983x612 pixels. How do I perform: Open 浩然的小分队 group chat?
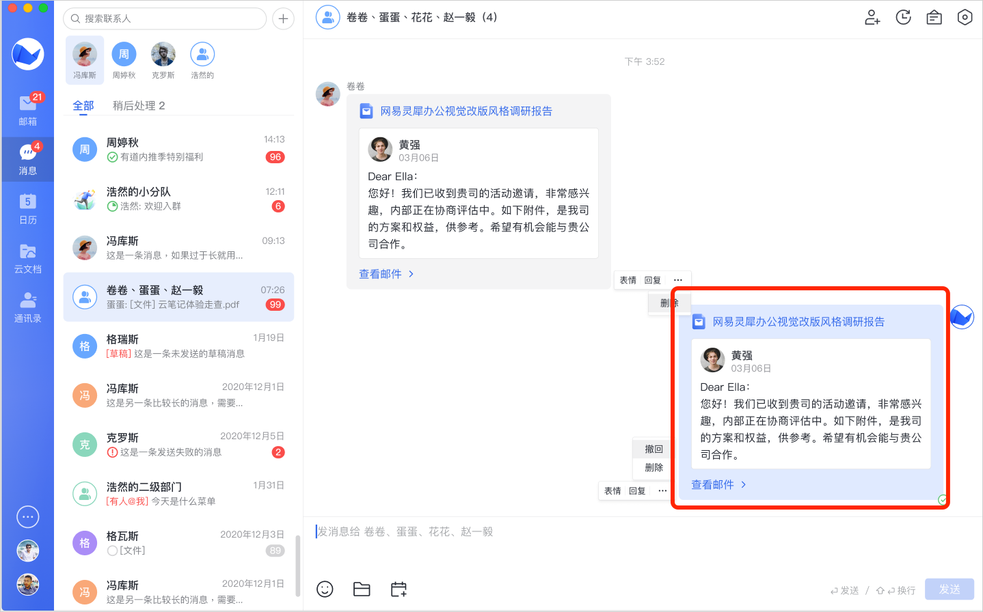pos(178,199)
